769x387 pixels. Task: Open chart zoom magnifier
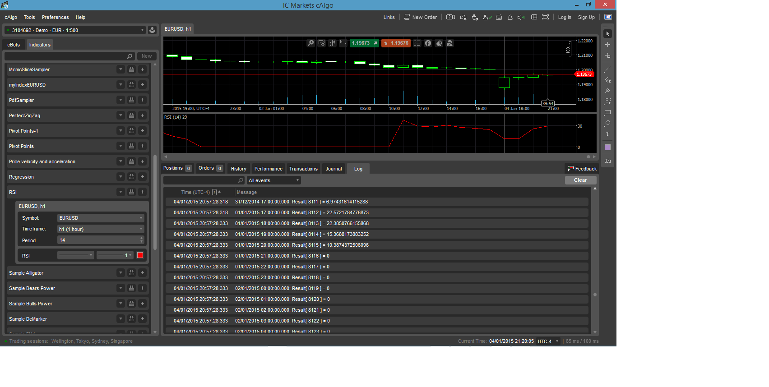pyautogui.click(x=310, y=43)
